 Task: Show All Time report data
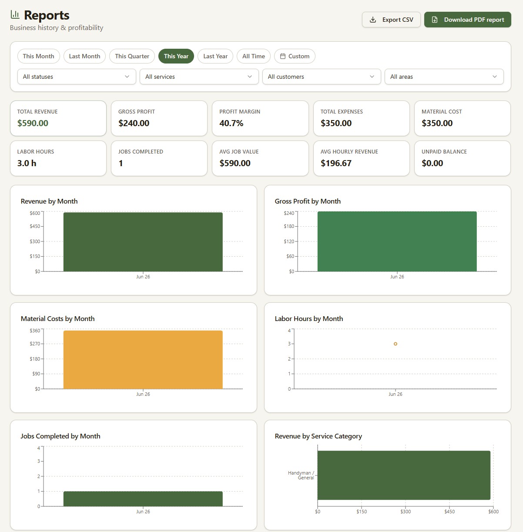(254, 56)
